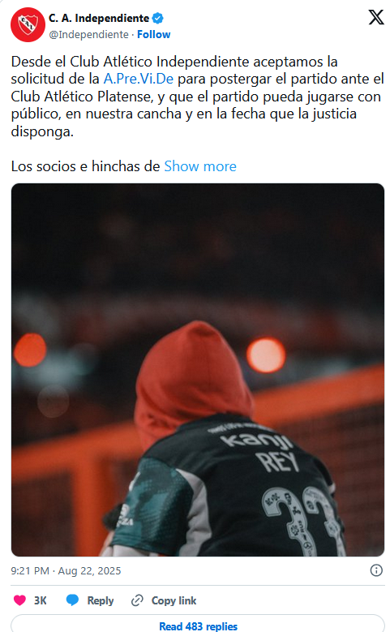Open Read 483 replies
Image resolution: width=390 pixels, height=632 pixels.
[198, 625]
